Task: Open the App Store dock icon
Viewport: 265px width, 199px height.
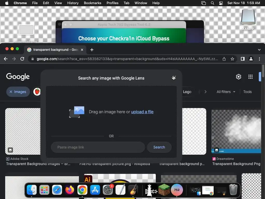Action: (95, 190)
